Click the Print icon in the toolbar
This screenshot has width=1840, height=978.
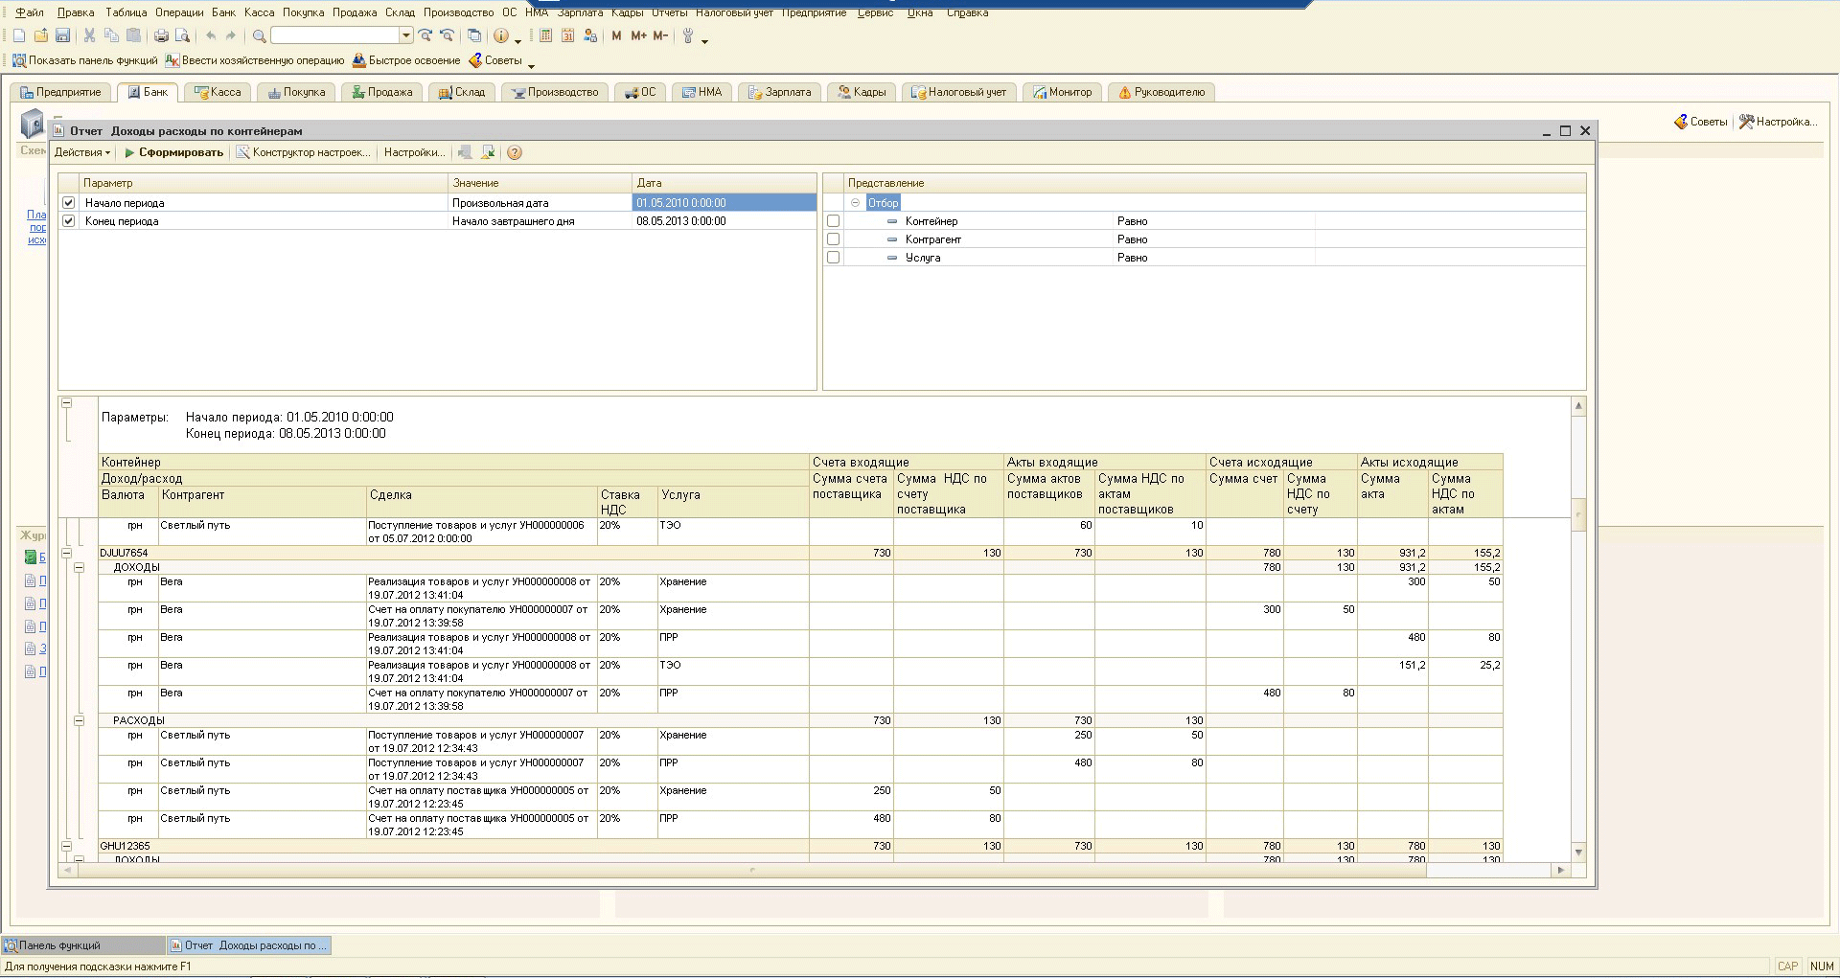(161, 35)
